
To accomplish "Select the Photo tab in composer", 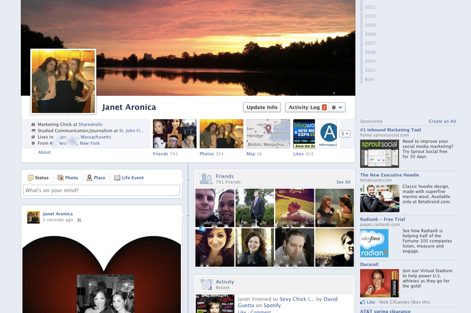I will pos(68,178).
